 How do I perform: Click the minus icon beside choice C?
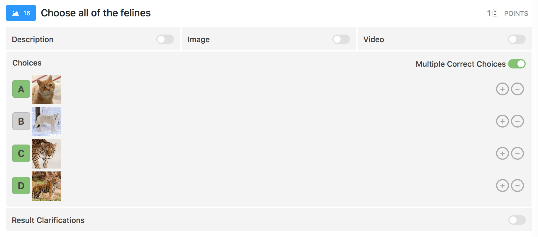tap(517, 153)
